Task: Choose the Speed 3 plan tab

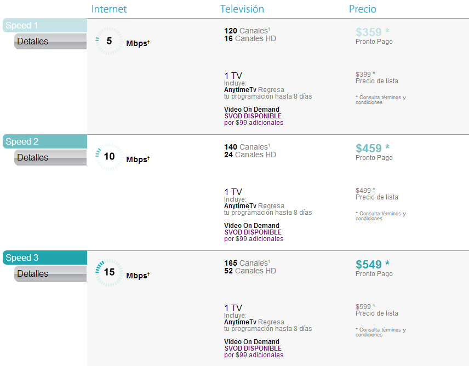Action: click(x=44, y=258)
